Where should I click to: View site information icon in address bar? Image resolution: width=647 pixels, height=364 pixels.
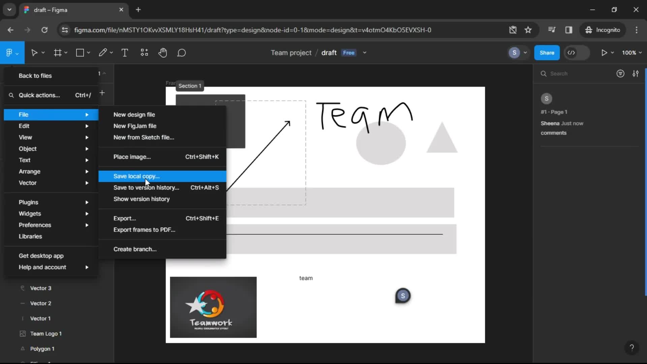tap(65, 30)
